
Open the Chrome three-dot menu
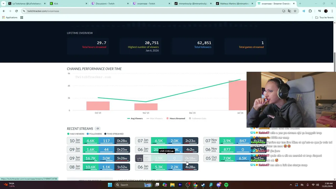point(332,11)
